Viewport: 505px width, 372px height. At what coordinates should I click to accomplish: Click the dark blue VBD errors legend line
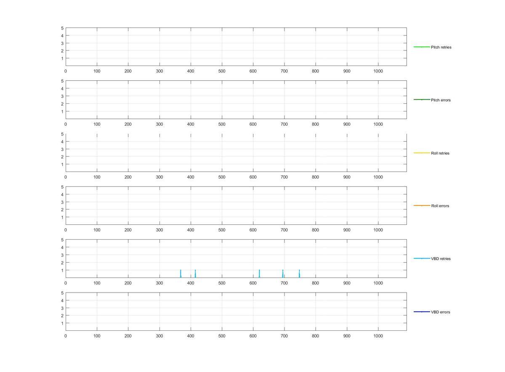pos(422,311)
